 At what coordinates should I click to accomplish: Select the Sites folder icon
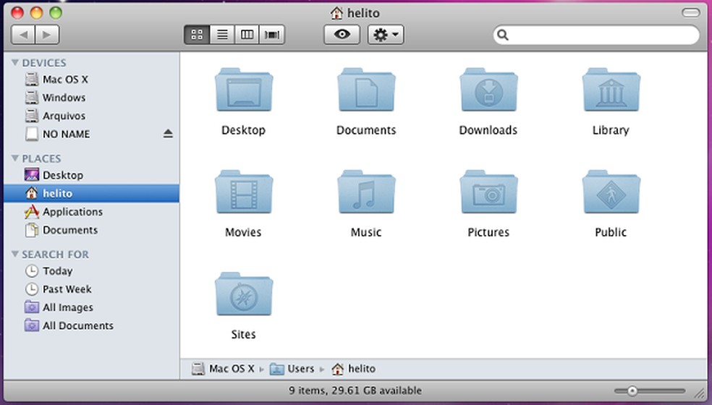coord(243,296)
